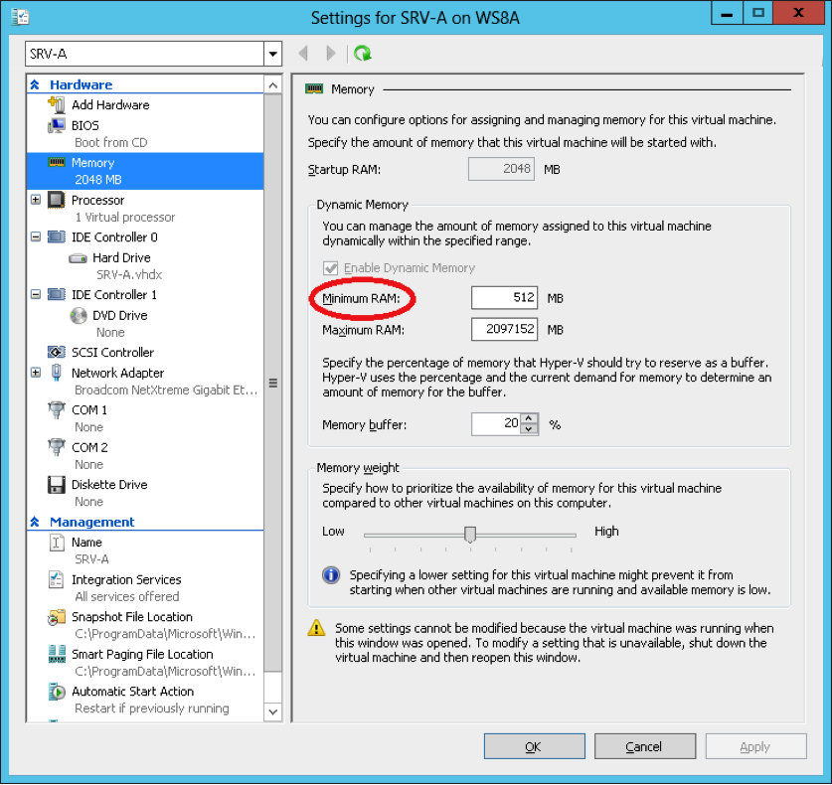Image resolution: width=832 pixels, height=785 pixels.
Task: Click the green refresh icon
Action: coord(358,54)
